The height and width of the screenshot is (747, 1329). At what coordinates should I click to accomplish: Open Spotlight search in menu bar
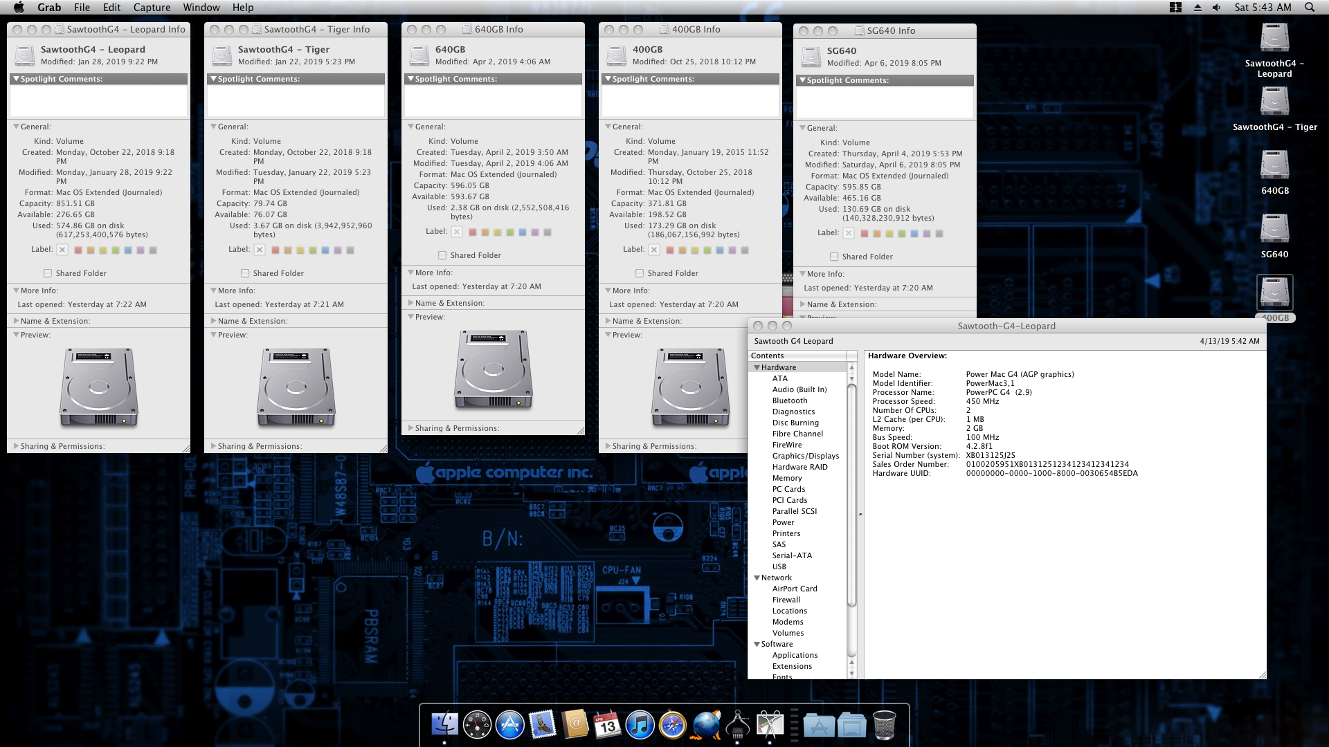pos(1309,7)
